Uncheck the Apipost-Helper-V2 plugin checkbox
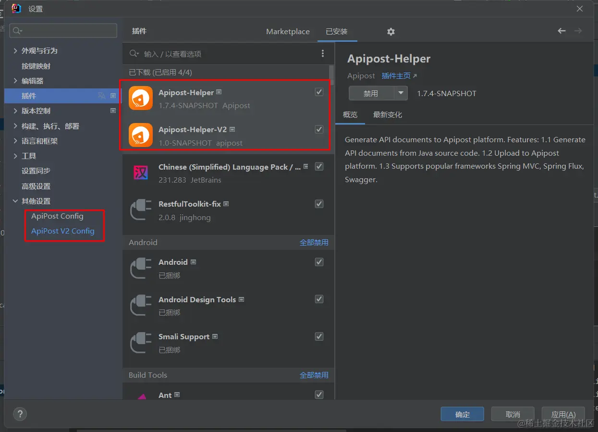 [319, 129]
